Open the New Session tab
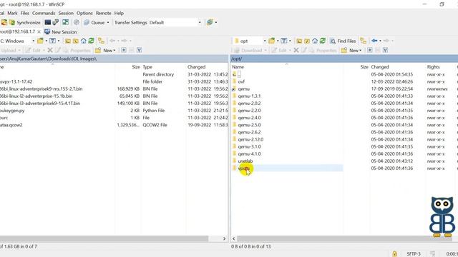This screenshot has width=458, height=257. click(61, 31)
